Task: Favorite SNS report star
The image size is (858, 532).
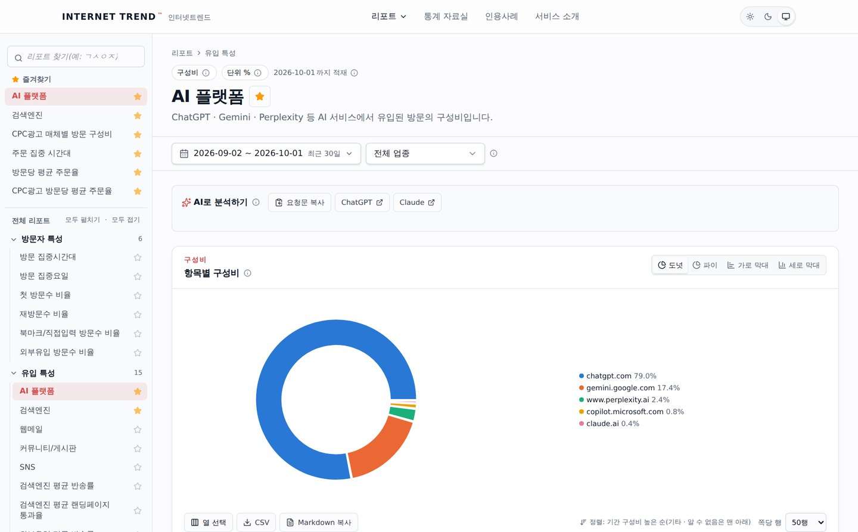Action: (138, 467)
